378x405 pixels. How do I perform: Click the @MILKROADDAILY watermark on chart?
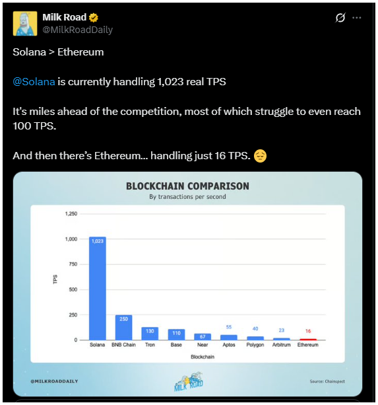tap(54, 381)
